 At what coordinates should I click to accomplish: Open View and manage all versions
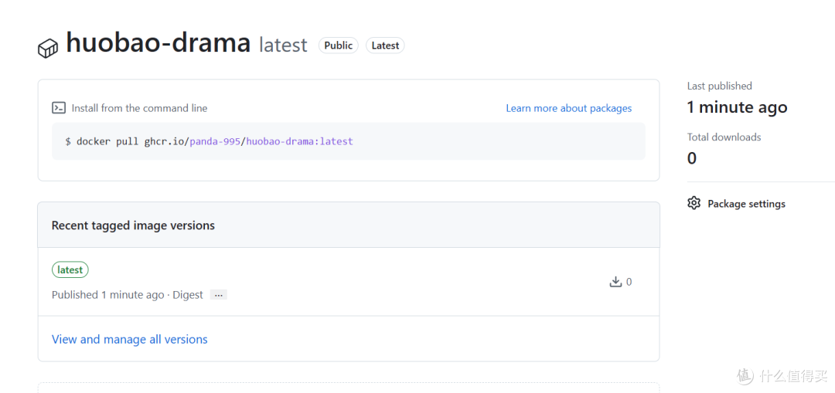coord(129,339)
